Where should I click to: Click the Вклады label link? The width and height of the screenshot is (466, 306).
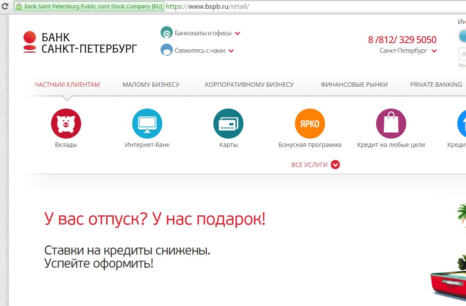66,145
